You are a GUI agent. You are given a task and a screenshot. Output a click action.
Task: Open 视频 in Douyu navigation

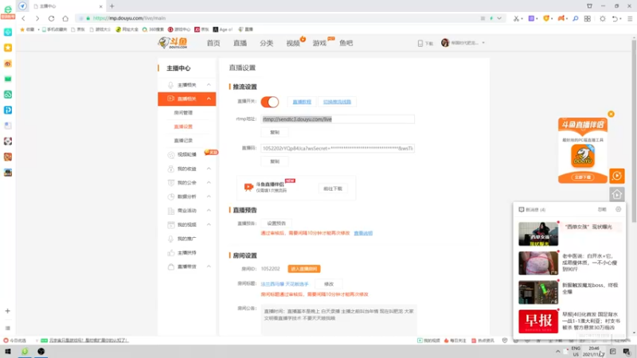click(x=293, y=43)
